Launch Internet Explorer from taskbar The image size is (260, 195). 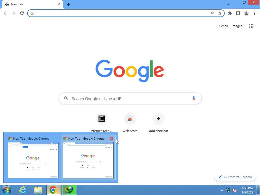pyautogui.click(x=23, y=190)
